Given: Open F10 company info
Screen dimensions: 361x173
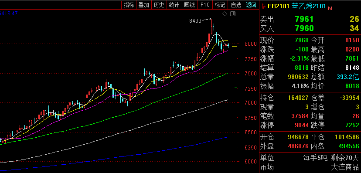Looking at the screenshot, I should (205, 5).
